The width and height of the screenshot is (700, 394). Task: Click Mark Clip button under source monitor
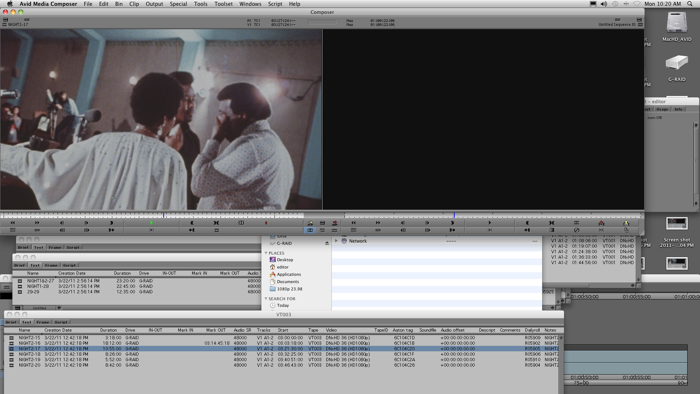click(216, 223)
